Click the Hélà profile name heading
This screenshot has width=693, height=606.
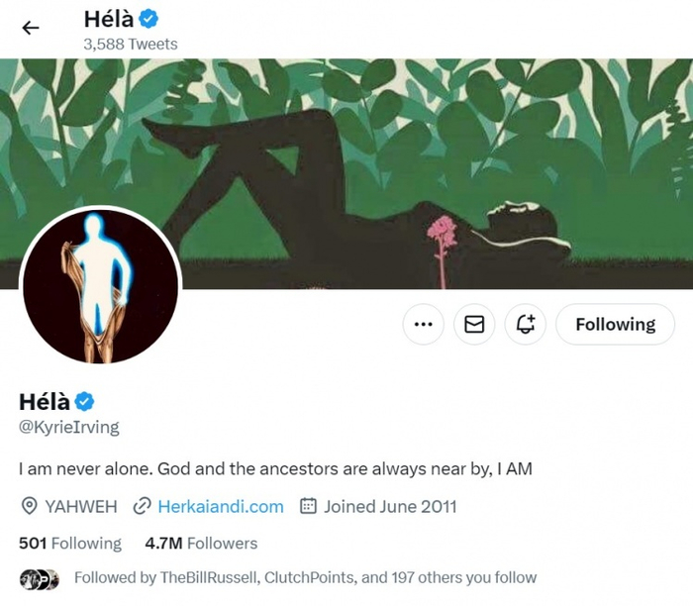tap(45, 401)
